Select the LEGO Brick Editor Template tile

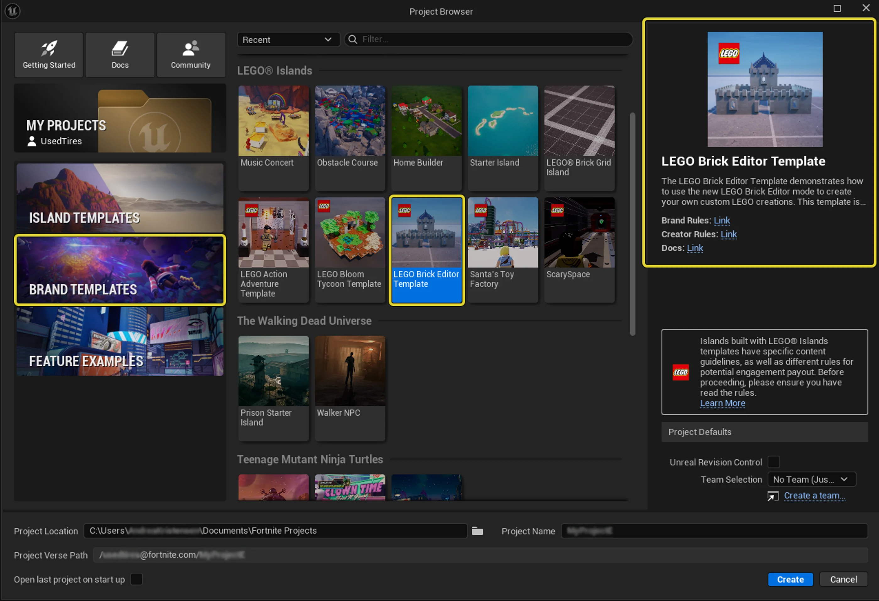coord(427,250)
